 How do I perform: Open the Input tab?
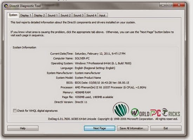102,15
